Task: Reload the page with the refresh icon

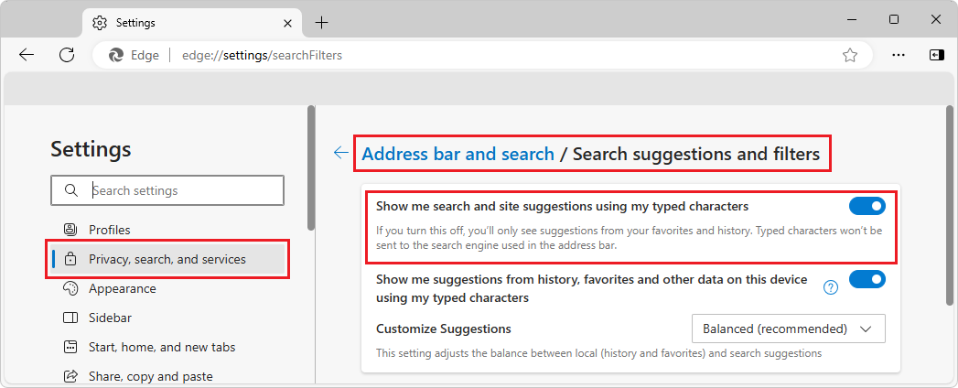Action: tap(67, 55)
